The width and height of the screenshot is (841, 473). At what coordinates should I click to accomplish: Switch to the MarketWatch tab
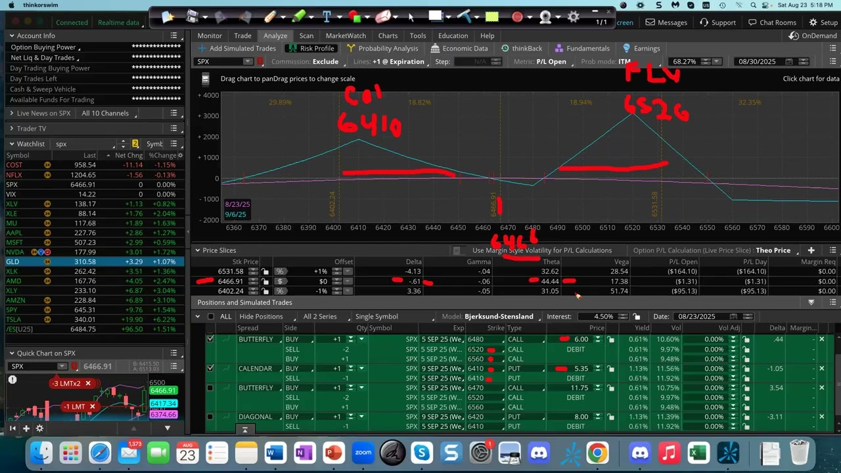coord(346,35)
